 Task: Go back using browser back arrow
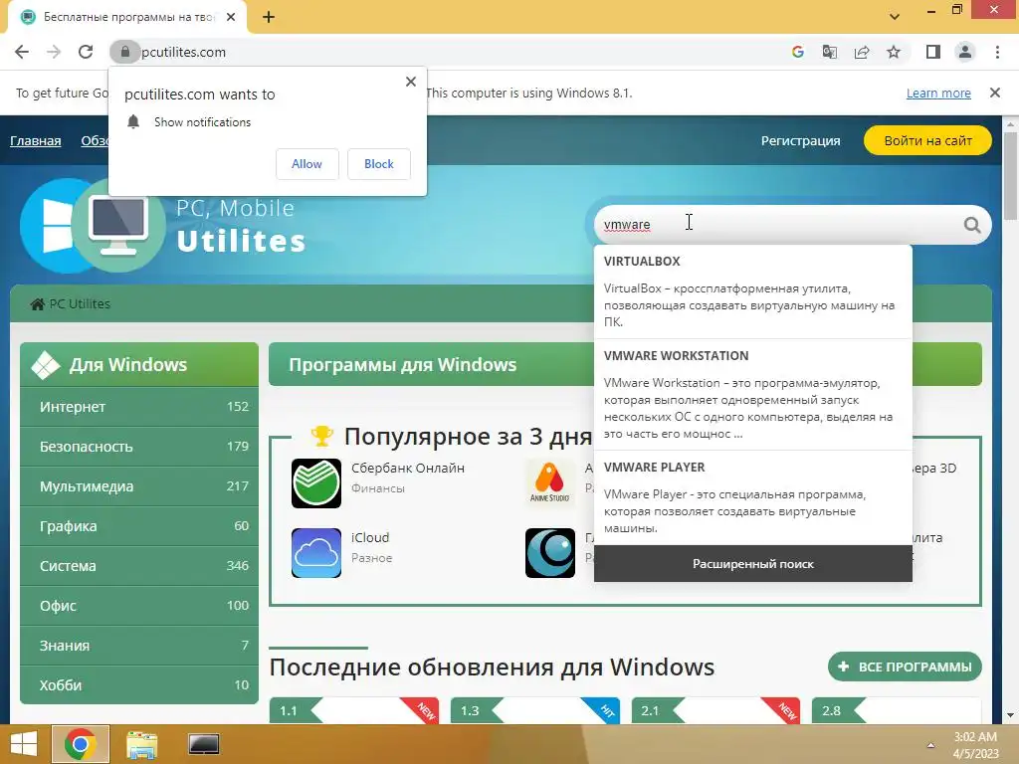[x=22, y=52]
